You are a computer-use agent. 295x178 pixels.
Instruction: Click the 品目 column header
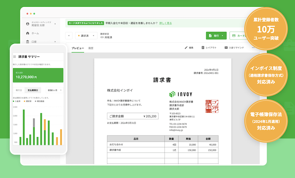[136, 139]
